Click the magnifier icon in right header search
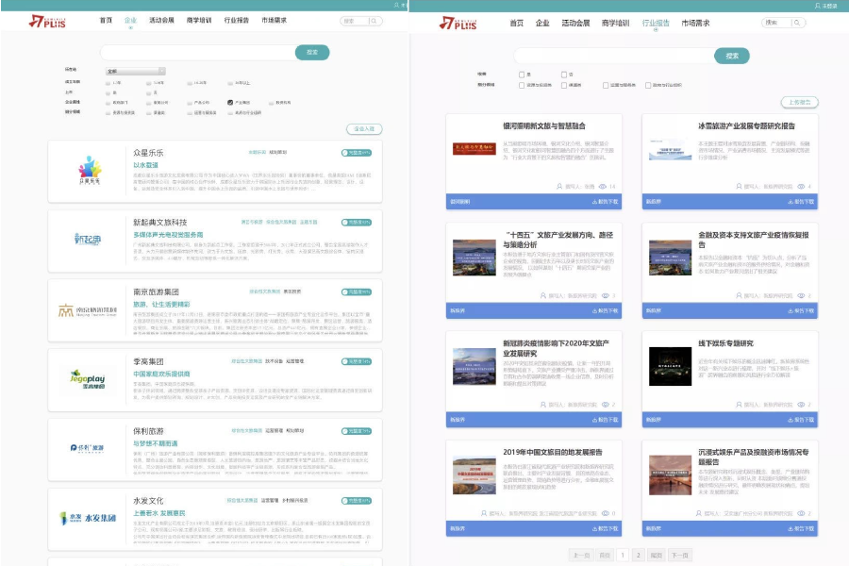This screenshot has width=849, height=566. (x=796, y=23)
